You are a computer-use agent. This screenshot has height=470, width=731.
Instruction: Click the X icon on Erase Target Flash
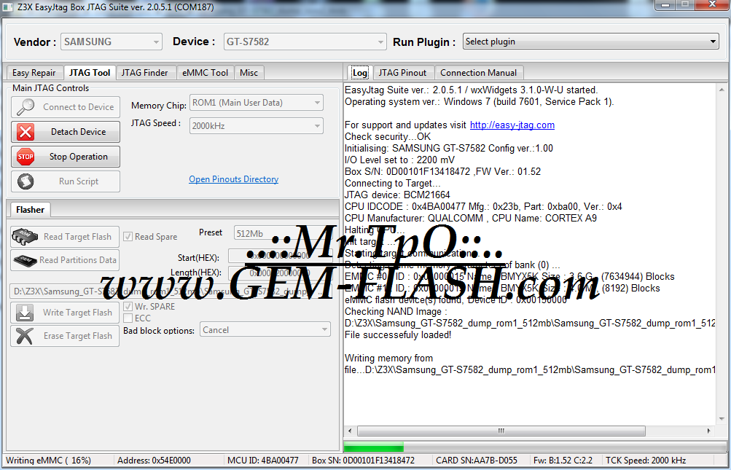[x=24, y=336]
